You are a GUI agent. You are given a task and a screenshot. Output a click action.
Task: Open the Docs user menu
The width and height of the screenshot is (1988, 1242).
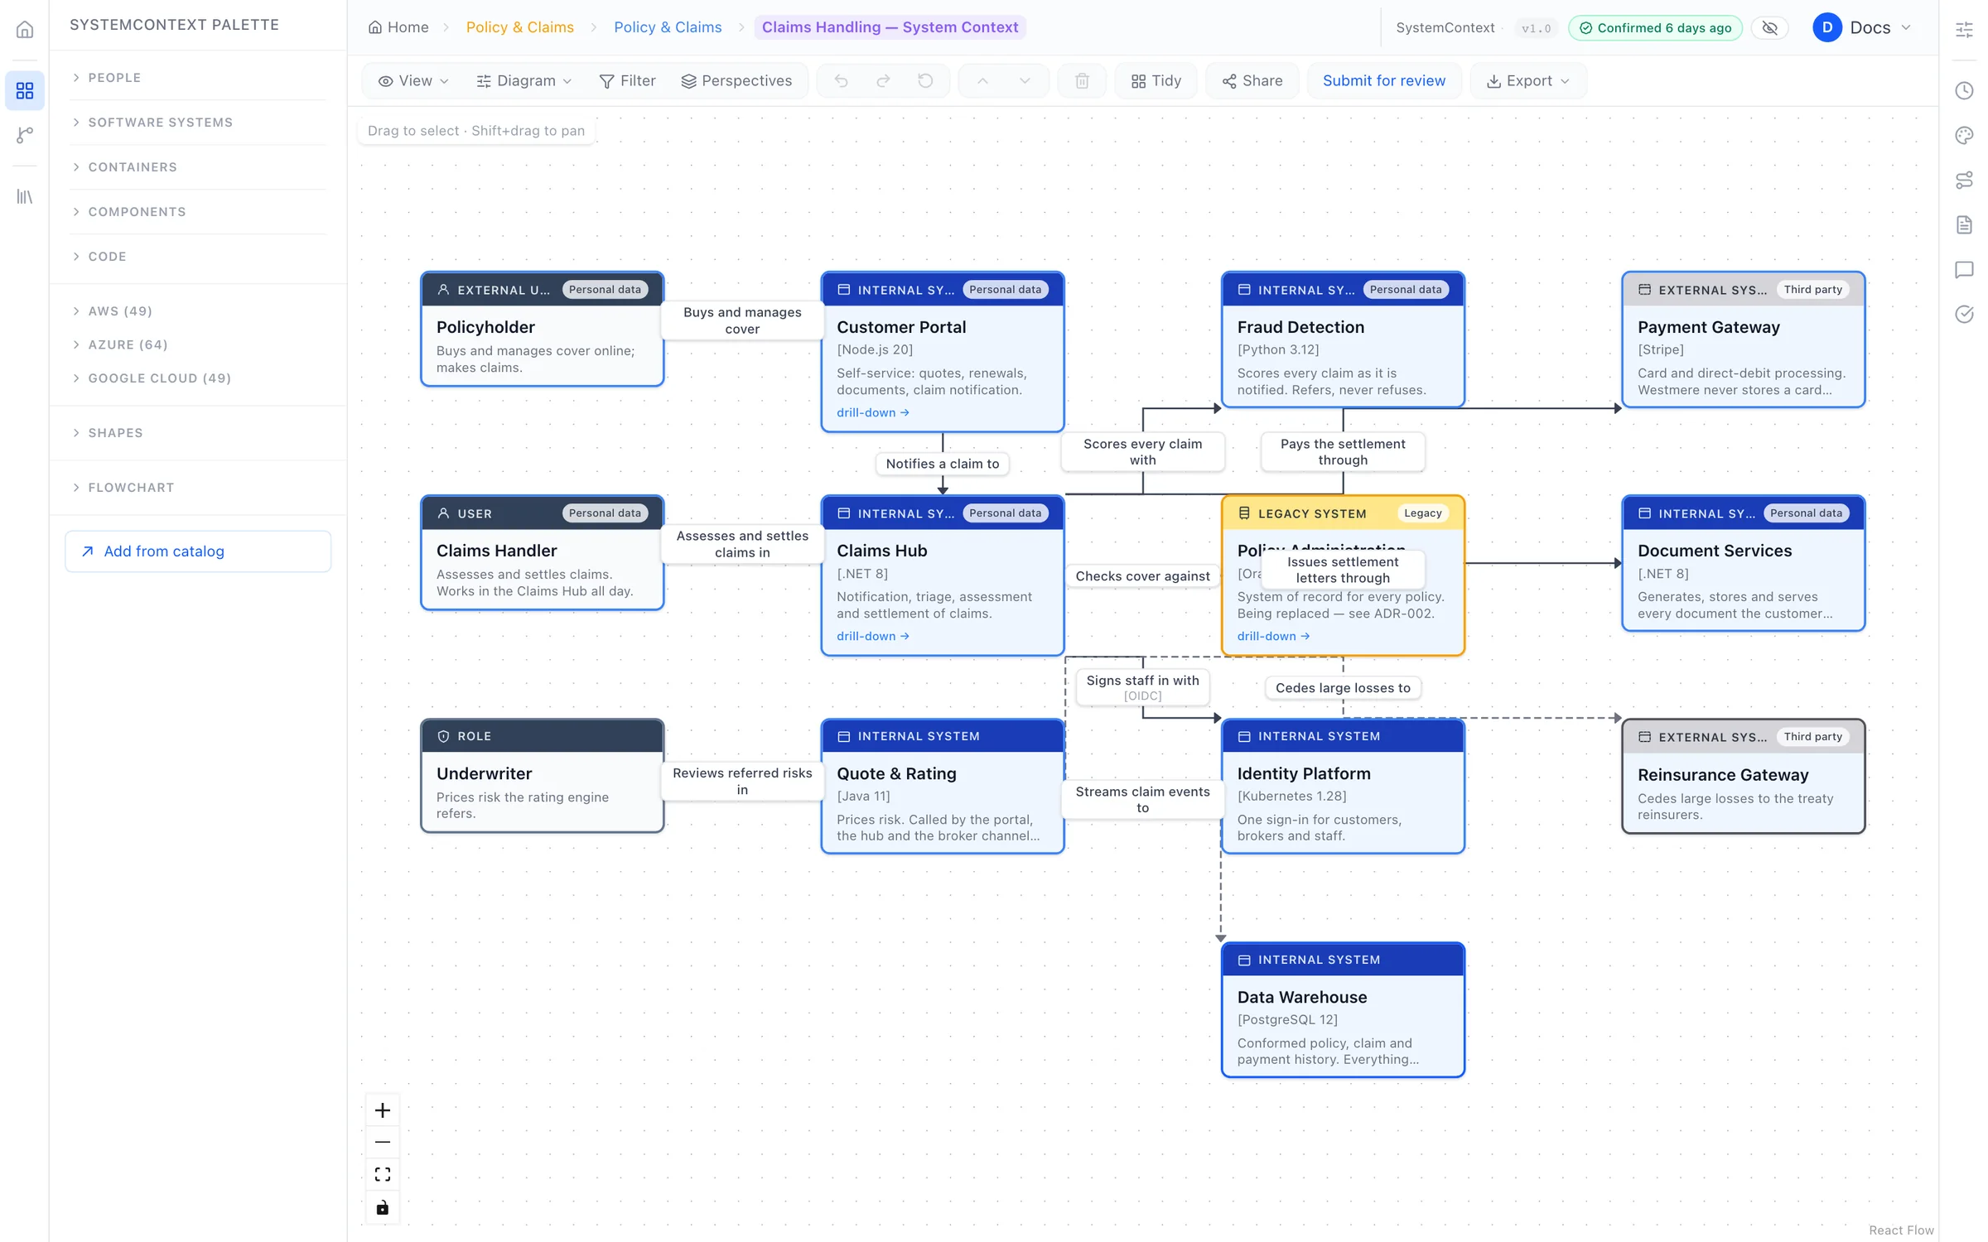point(1862,28)
